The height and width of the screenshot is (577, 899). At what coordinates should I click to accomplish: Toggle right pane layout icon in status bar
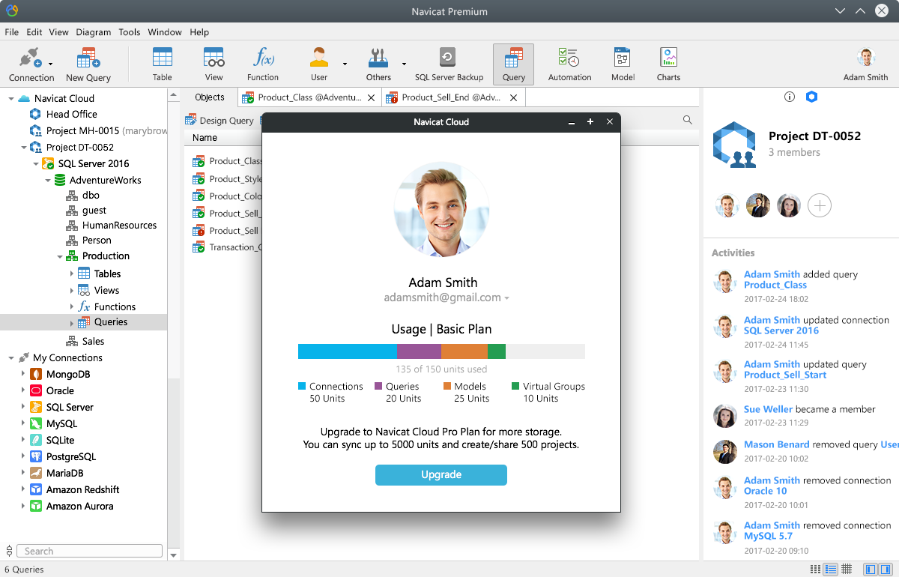[x=886, y=570]
